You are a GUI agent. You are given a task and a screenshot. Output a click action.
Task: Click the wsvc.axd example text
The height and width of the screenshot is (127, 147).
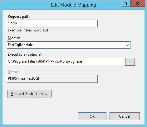click(41, 30)
